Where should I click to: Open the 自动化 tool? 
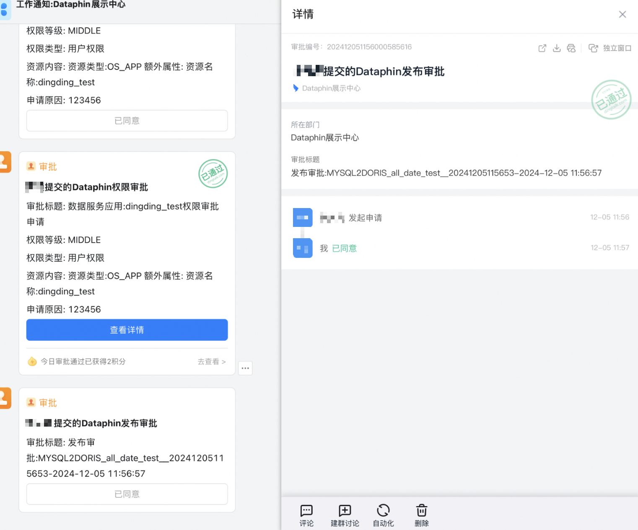click(x=384, y=515)
